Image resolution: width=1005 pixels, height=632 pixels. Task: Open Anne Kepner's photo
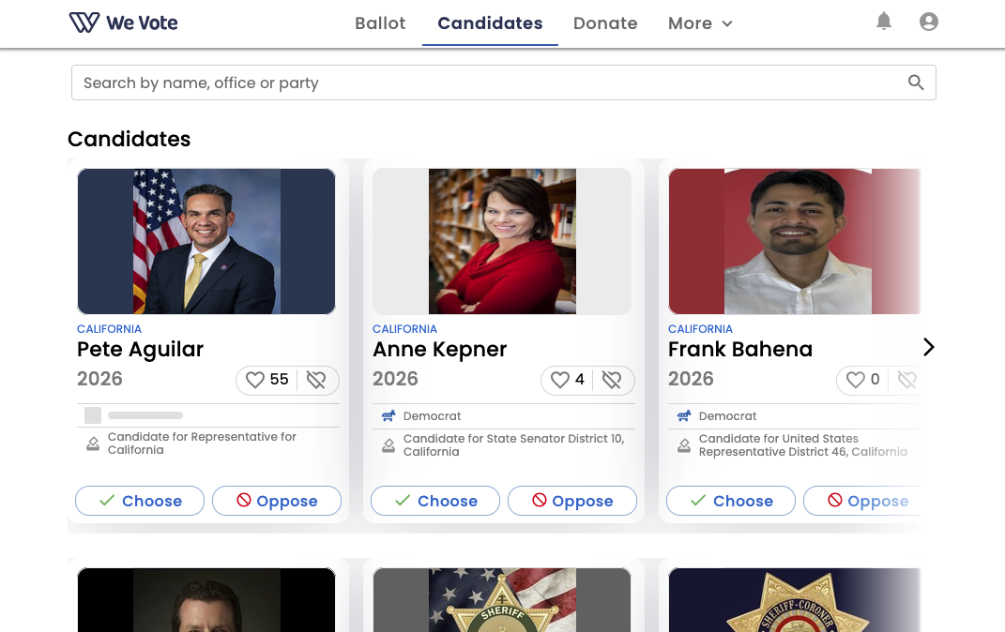pyautogui.click(x=502, y=241)
